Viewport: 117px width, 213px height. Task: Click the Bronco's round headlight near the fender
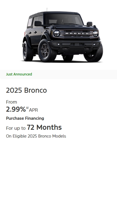(x=57, y=33)
